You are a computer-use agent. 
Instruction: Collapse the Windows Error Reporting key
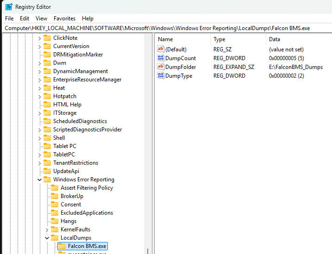pos(40,180)
